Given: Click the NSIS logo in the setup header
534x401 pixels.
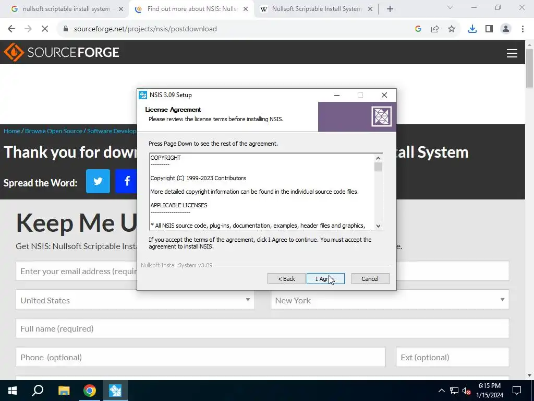Looking at the screenshot, I should [x=381, y=116].
